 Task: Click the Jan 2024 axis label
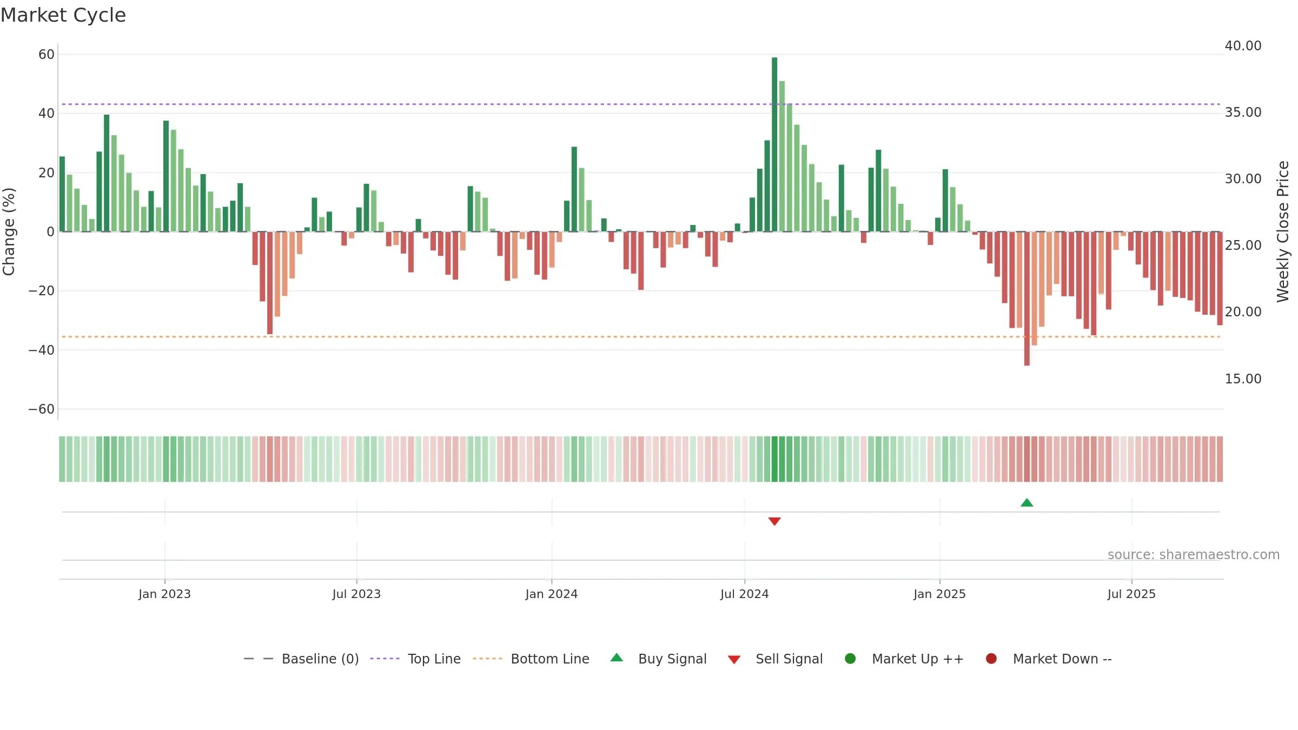[x=552, y=594]
